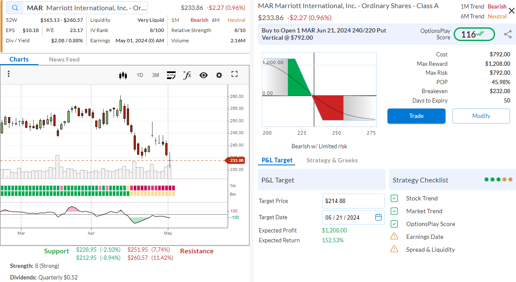Click the symbol search magnifier icon

coord(15,8)
